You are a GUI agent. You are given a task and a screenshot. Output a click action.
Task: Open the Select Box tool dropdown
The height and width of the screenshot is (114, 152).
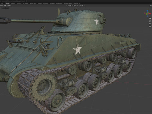tap(5, 8)
